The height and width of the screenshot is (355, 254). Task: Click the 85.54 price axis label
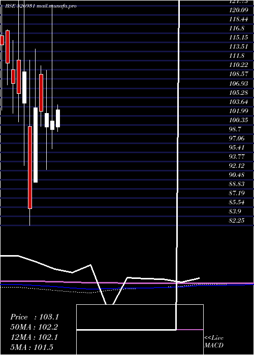tap(237, 202)
